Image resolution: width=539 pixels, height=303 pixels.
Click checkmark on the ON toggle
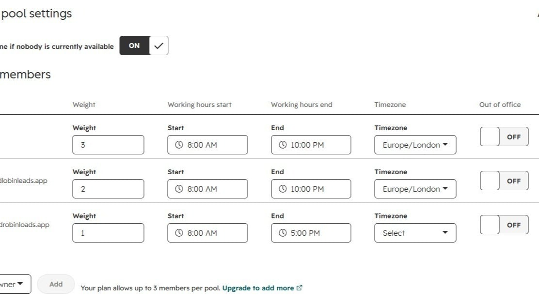pyautogui.click(x=159, y=45)
